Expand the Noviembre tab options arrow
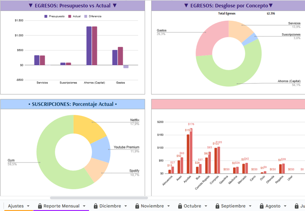The height and width of the screenshot is (211, 305). [x=168, y=206]
